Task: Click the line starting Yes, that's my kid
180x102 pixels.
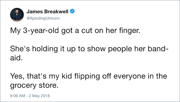Action: pyautogui.click(x=89, y=76)
